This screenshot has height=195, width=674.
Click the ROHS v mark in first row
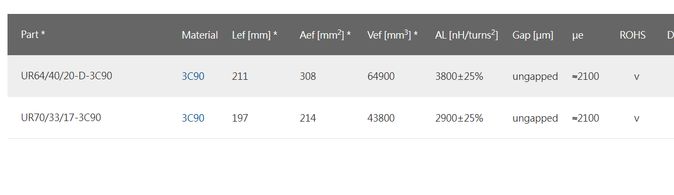[x=636, y=77]
